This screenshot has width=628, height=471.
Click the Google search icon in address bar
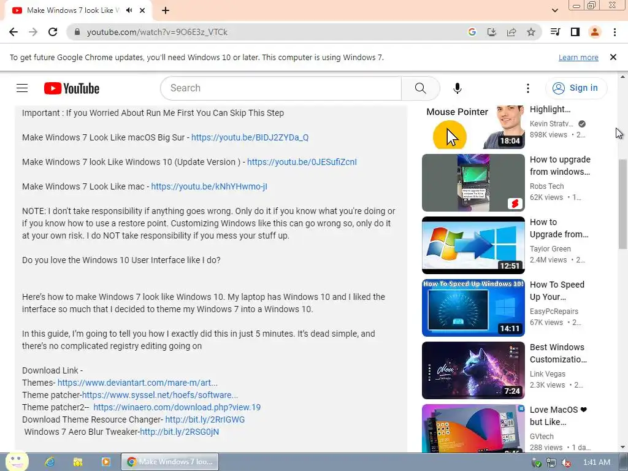[472, 32]
